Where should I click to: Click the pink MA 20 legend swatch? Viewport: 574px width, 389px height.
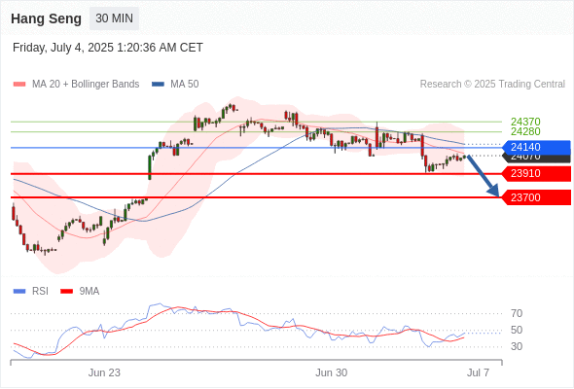coord(19,85)
